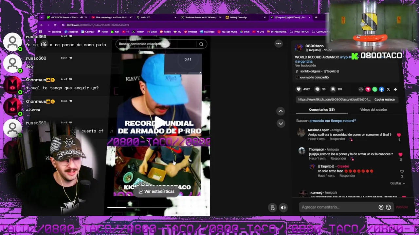Open the 0800taco profile name
This screenshot has height=235, width=419.
point(314,46)
